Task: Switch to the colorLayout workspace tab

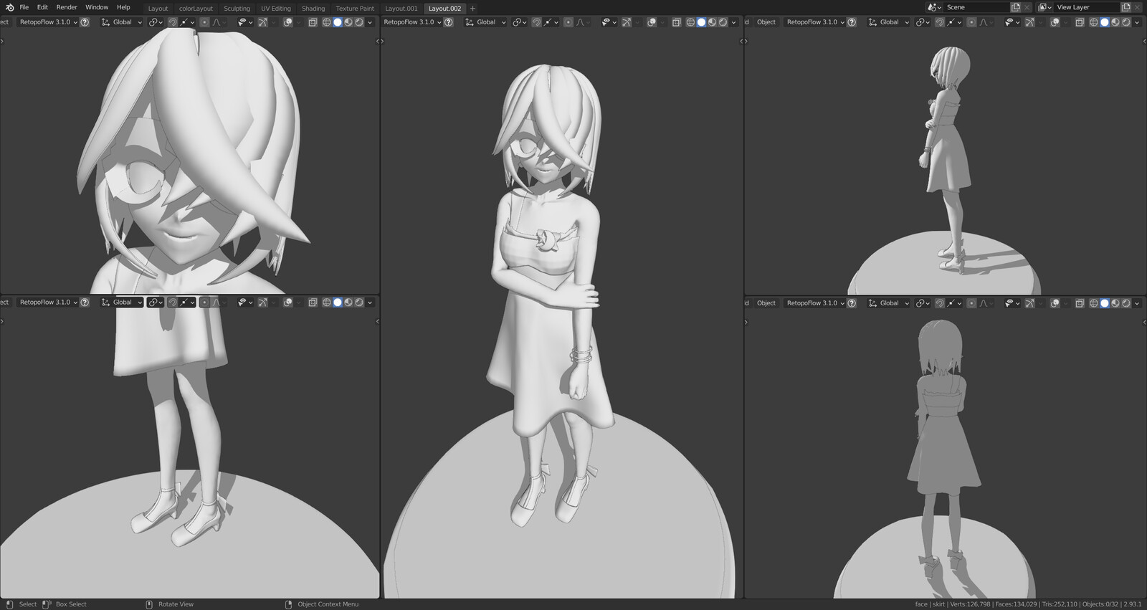Action: pos(196,9)
